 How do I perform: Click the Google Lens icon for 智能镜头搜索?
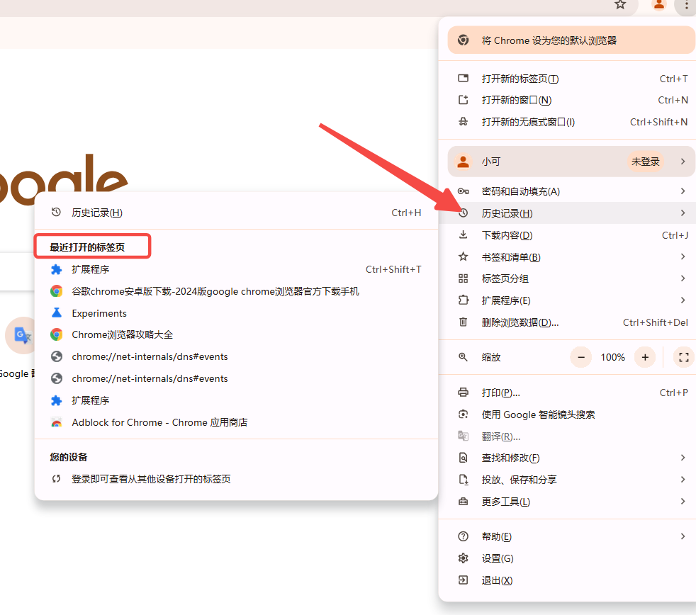click(463, 414)
